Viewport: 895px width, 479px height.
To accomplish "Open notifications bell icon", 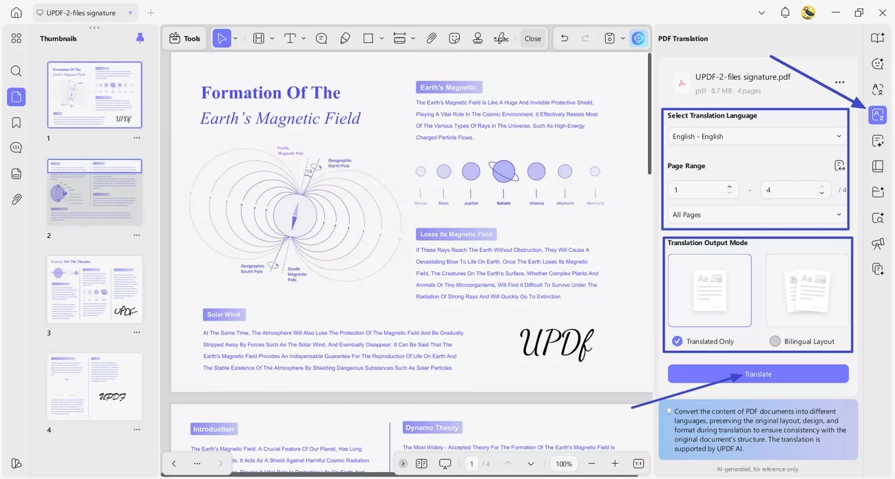I will (x=786, y=12).
